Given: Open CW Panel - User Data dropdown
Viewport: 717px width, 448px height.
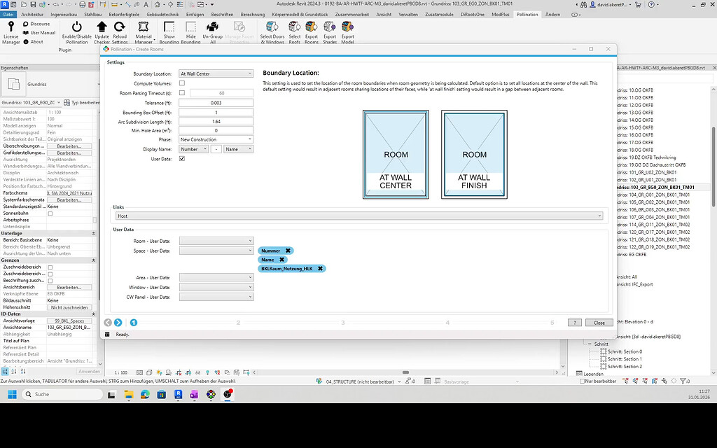Looking at the screenshot, I should pyautogui.click(x=216, y=297).
